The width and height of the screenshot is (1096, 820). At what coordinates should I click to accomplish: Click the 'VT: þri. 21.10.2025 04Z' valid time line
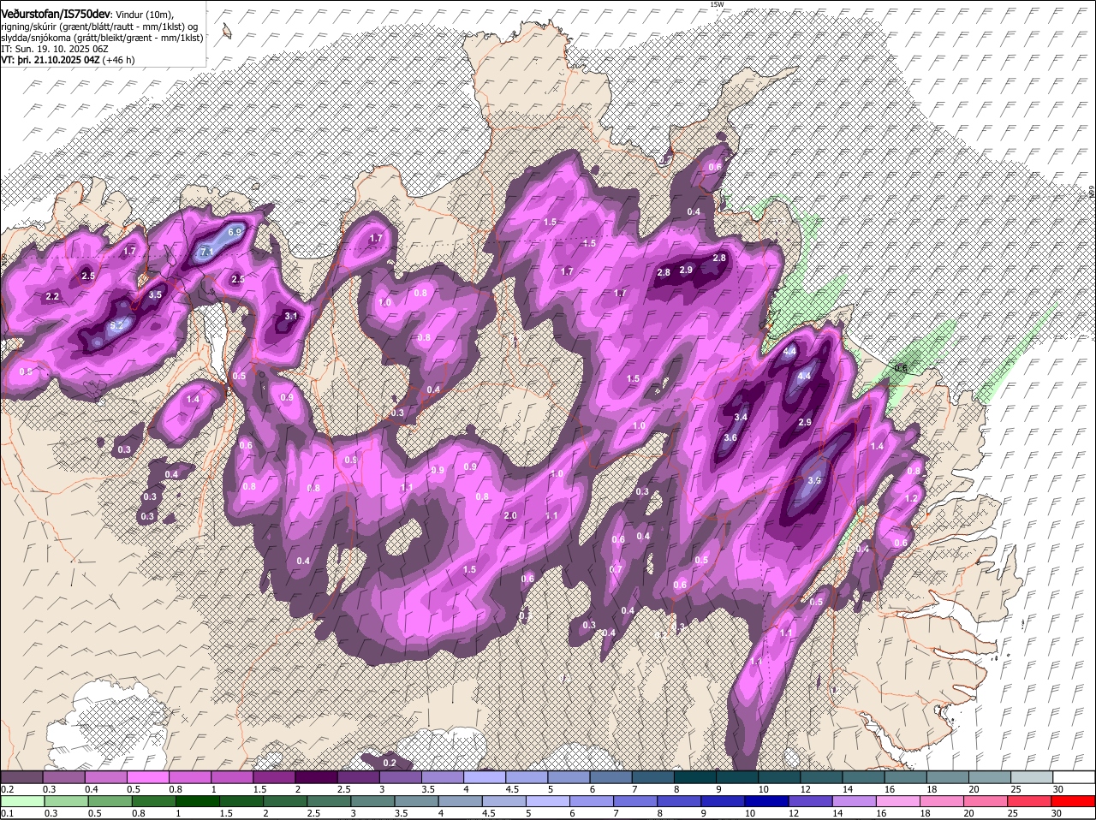(68, 61)
